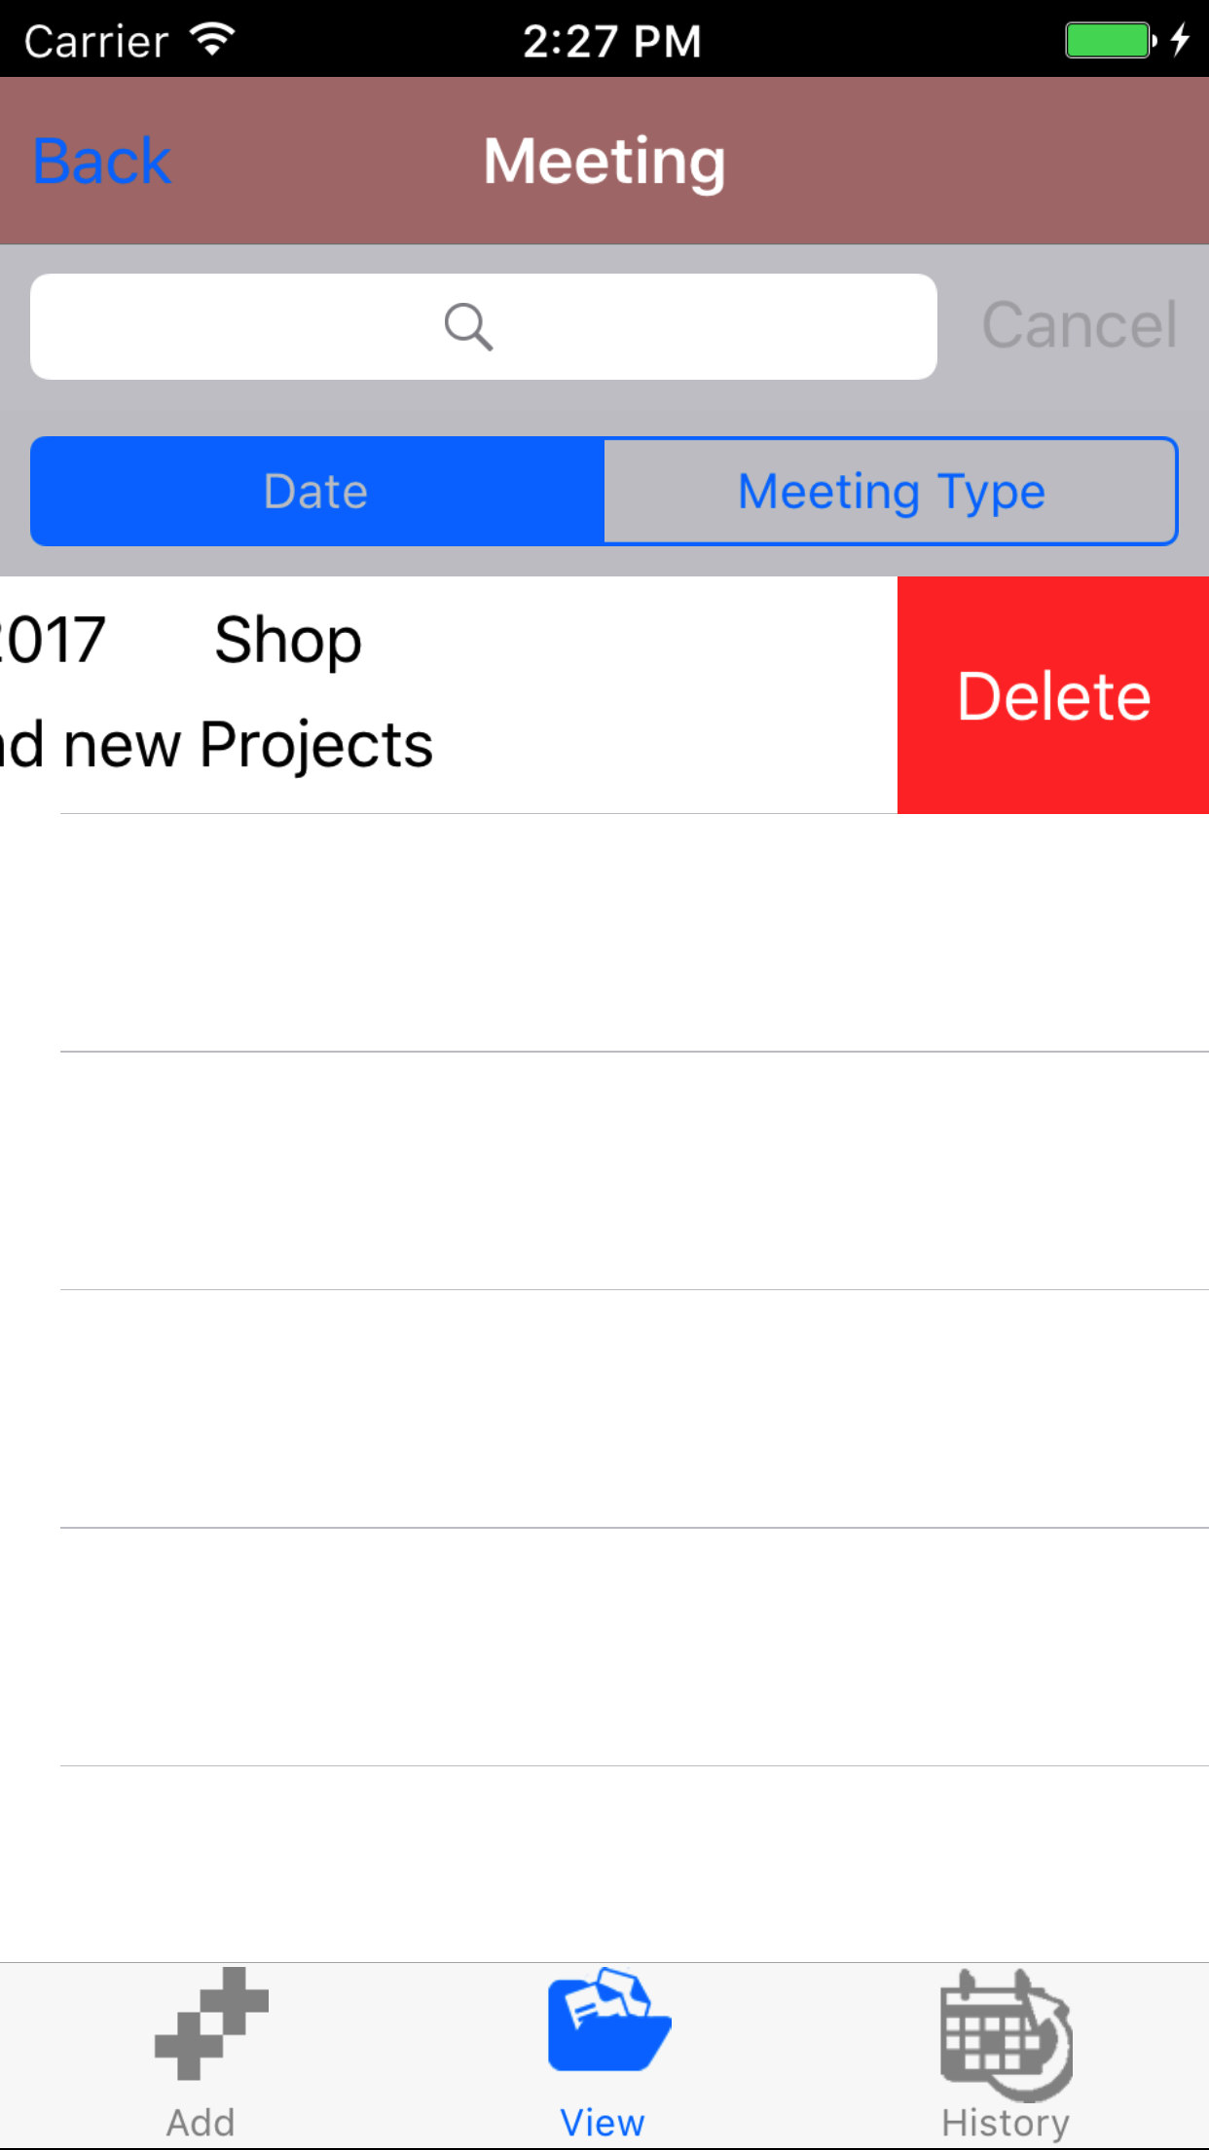Tap the Wi-Fi signal icon

click(x=212, y=39)
